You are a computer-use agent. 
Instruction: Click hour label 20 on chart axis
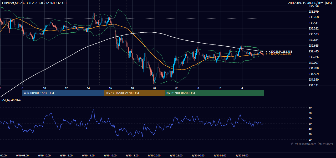154,88
